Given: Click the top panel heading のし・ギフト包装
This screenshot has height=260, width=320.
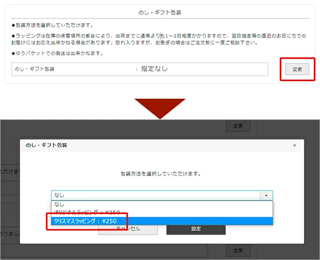Looking at the screenshot, I should (161, 12).
